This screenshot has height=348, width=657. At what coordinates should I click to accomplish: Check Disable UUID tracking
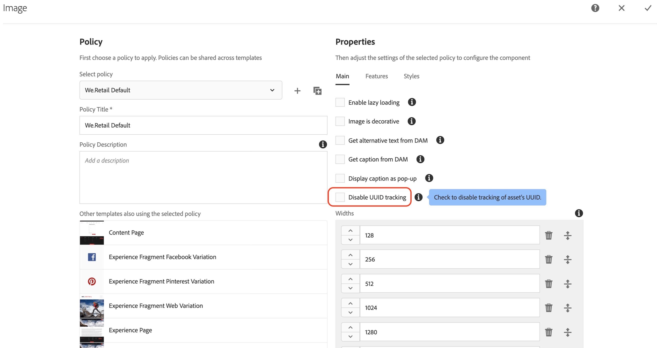point(340,197)
